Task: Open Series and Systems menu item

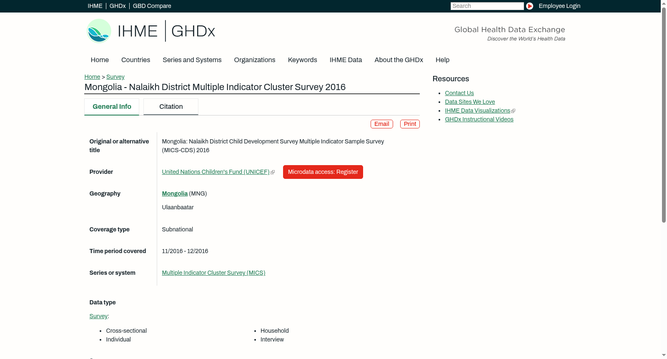Action: [192, 60]
